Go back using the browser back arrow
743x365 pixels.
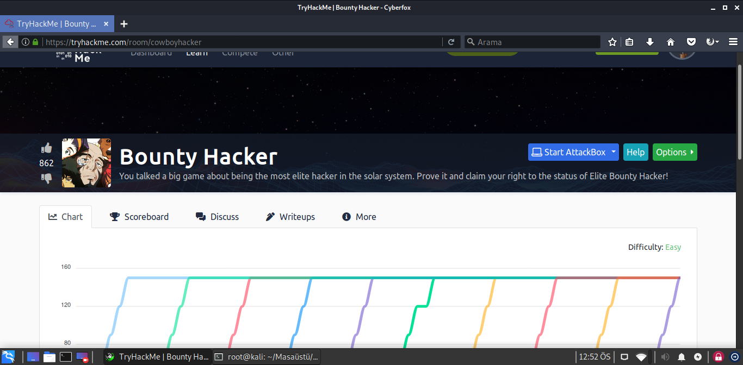coord(10,42)
